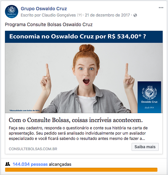Open the CONSULTEBOLSAS.COM.BR domain link
Image resolution: width=168 pixels, height=175 pixels.
tap(33, 149)
